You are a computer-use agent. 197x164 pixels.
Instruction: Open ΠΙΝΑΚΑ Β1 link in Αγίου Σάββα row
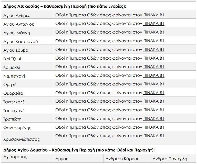point(154,50)
